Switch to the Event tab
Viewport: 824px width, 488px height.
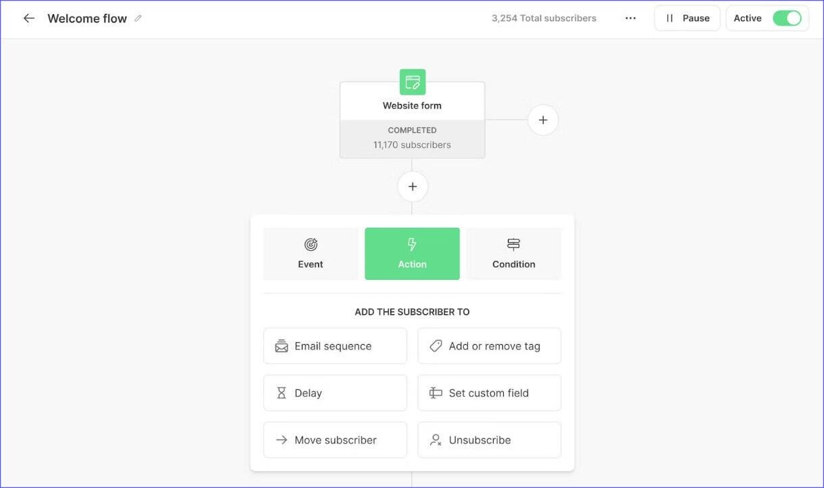point(310,253)
